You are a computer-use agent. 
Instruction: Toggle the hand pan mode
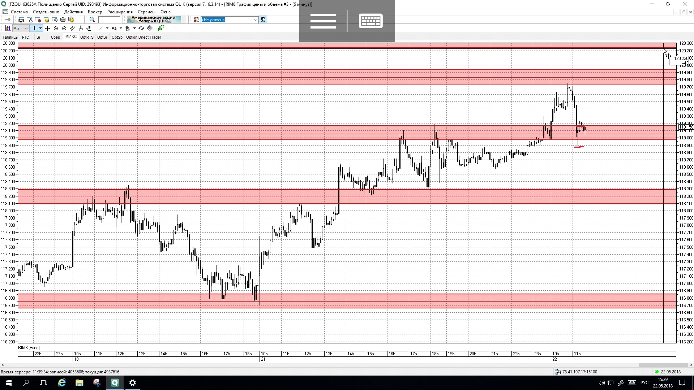pos(89,28)
